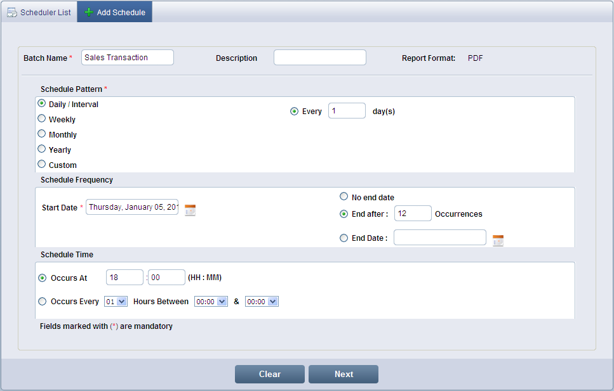614x391 pixels.
Task: Open the Occurs Every hours dropdown
Action: (x=116, y=302)
